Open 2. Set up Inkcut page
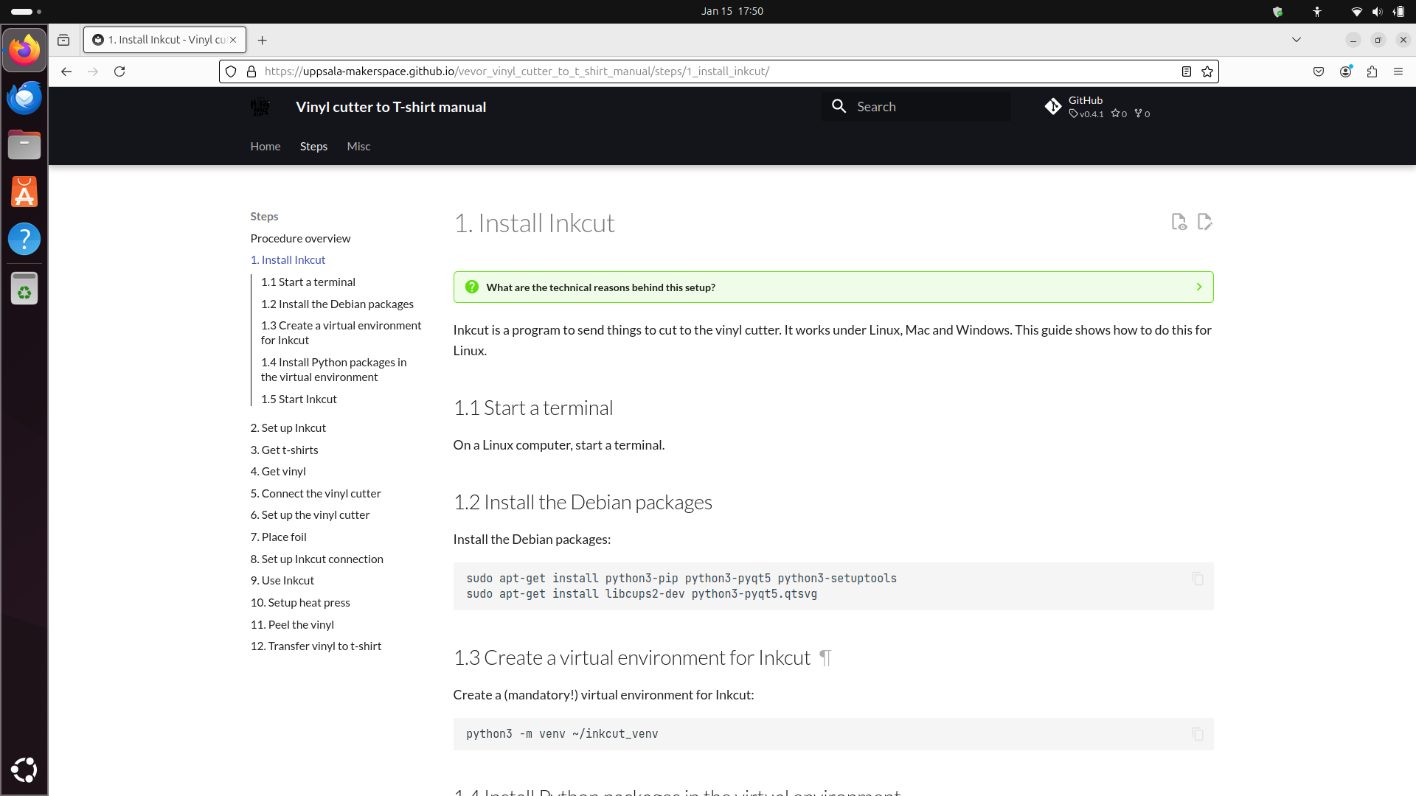The image size is (1416, 796). [x=288, y=428]
